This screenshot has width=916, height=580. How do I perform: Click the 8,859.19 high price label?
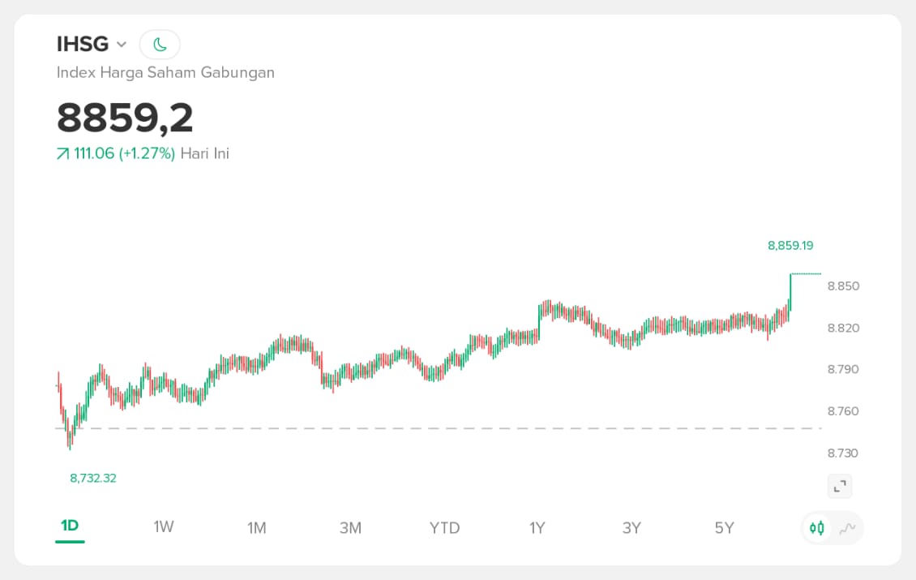790,245
